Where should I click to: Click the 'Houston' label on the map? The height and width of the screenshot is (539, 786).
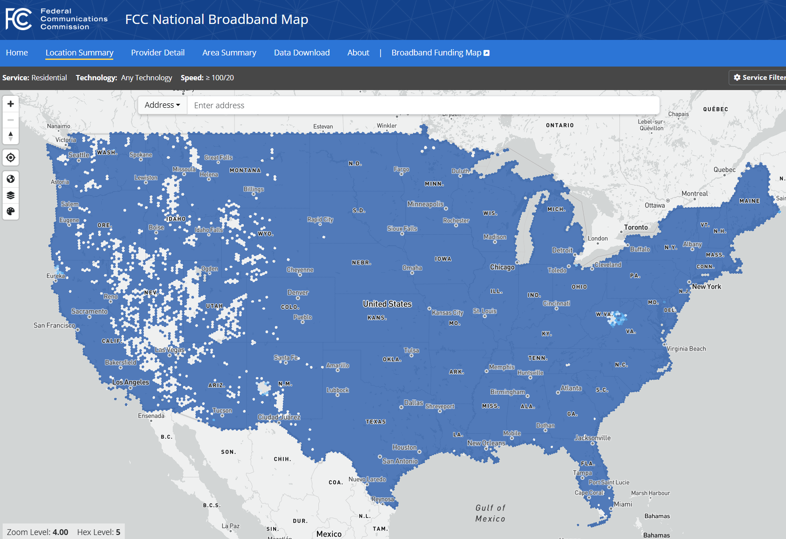[405, 447]
